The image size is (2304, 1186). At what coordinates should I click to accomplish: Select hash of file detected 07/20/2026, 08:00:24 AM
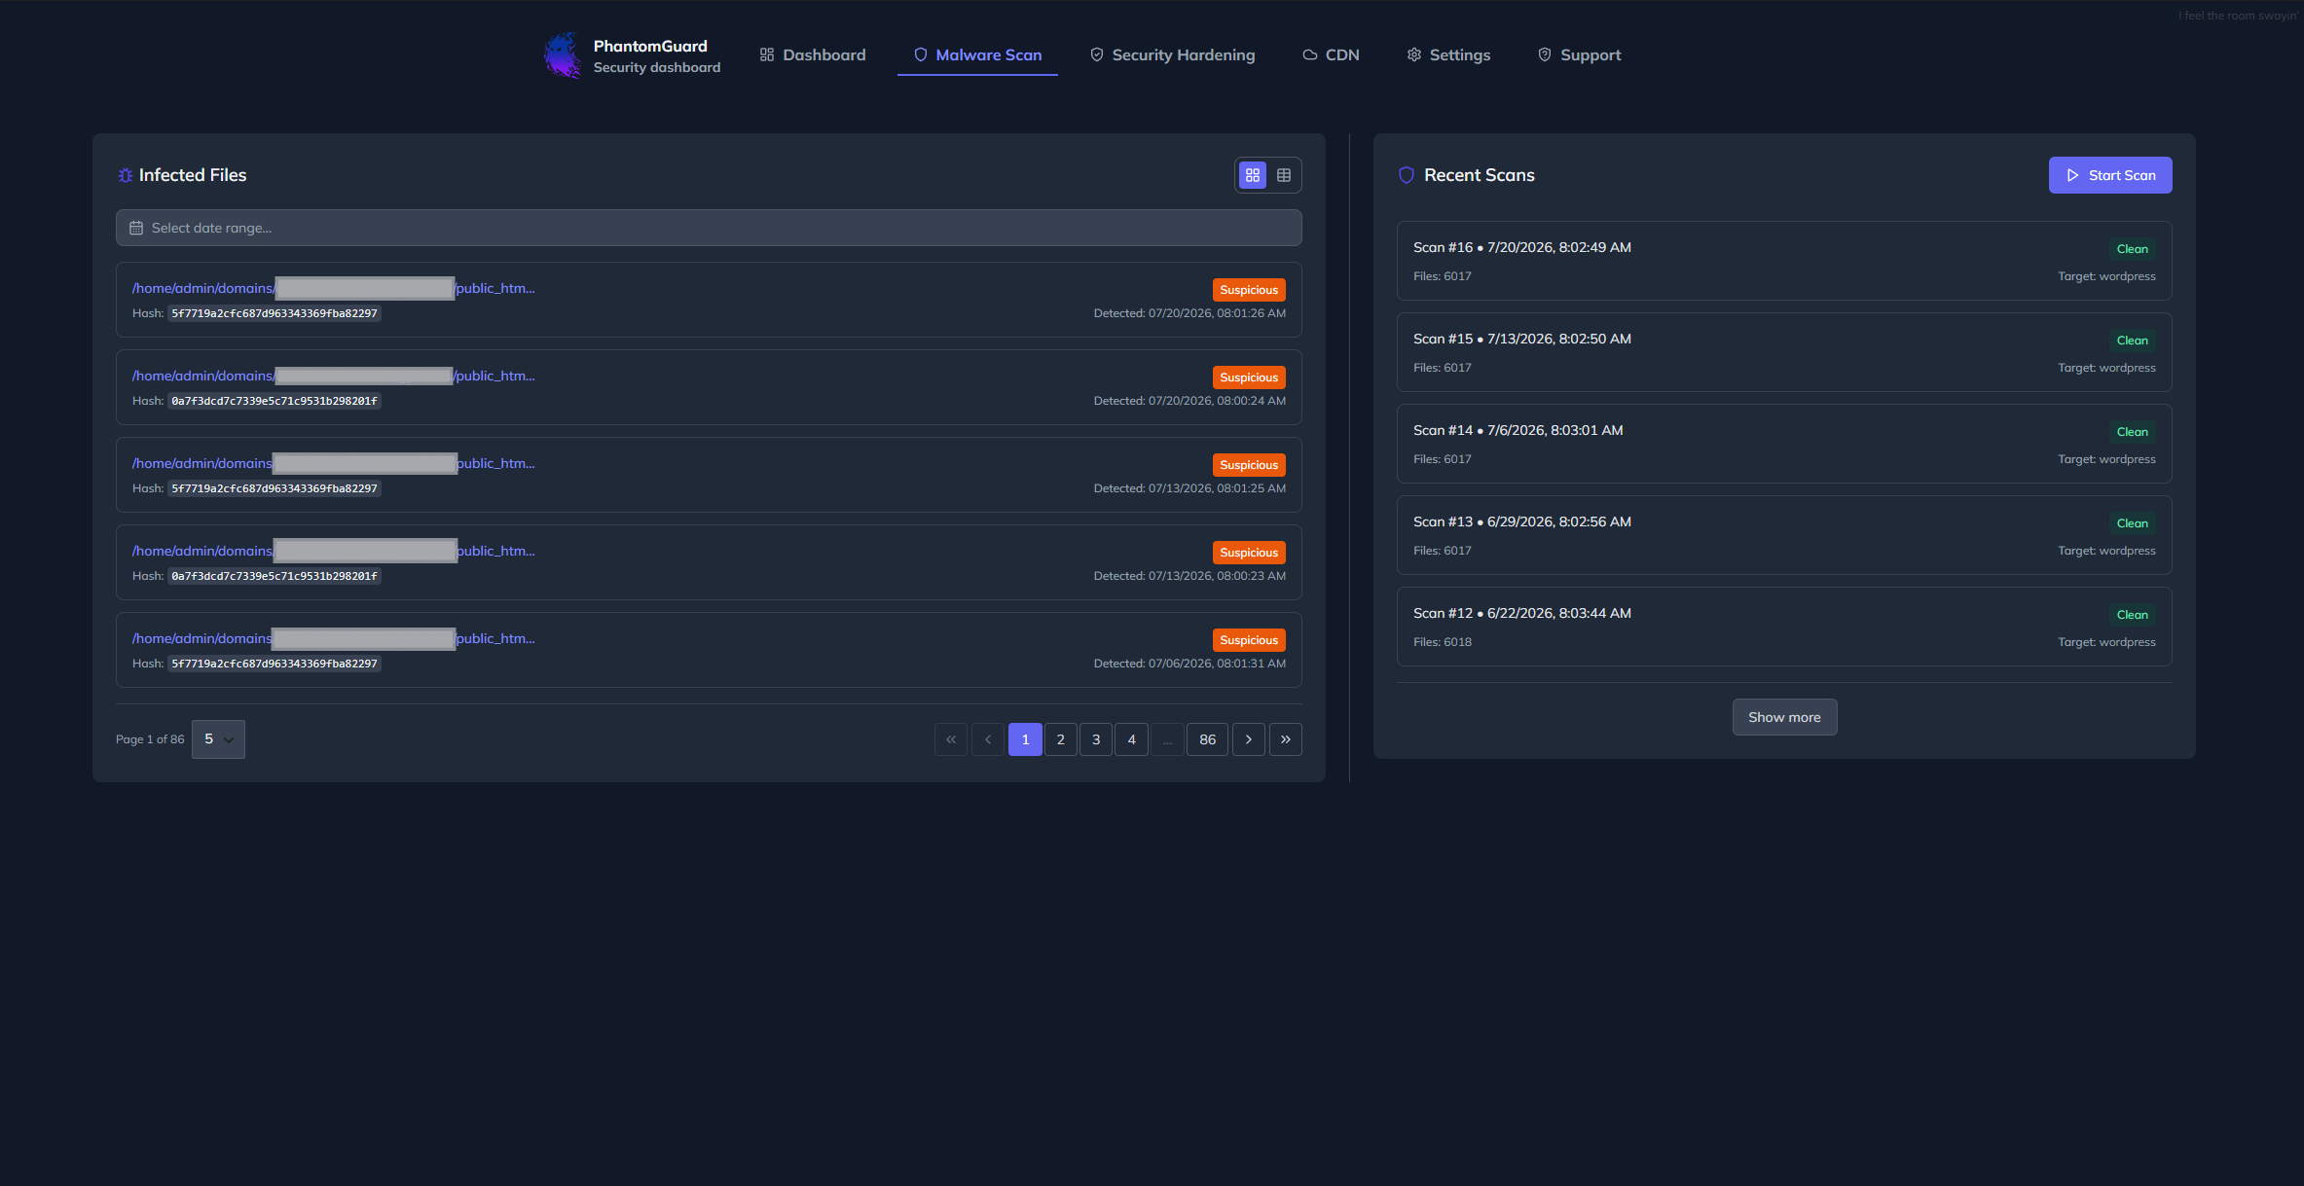click(x=274, y=401)
